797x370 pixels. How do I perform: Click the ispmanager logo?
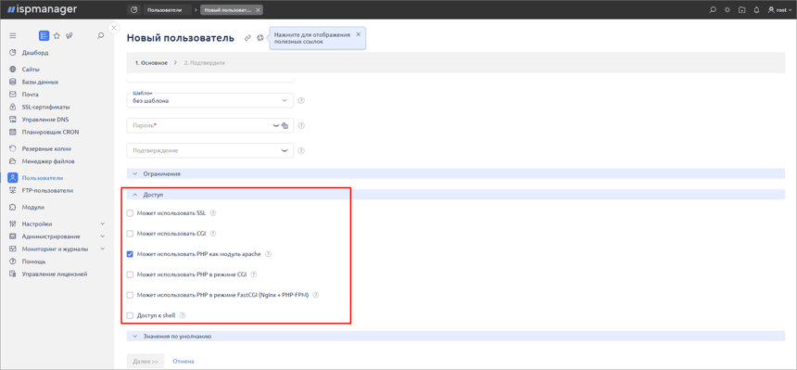[x=42, y=9]
